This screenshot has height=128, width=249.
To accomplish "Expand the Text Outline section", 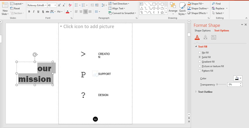I will pos(205,92).
